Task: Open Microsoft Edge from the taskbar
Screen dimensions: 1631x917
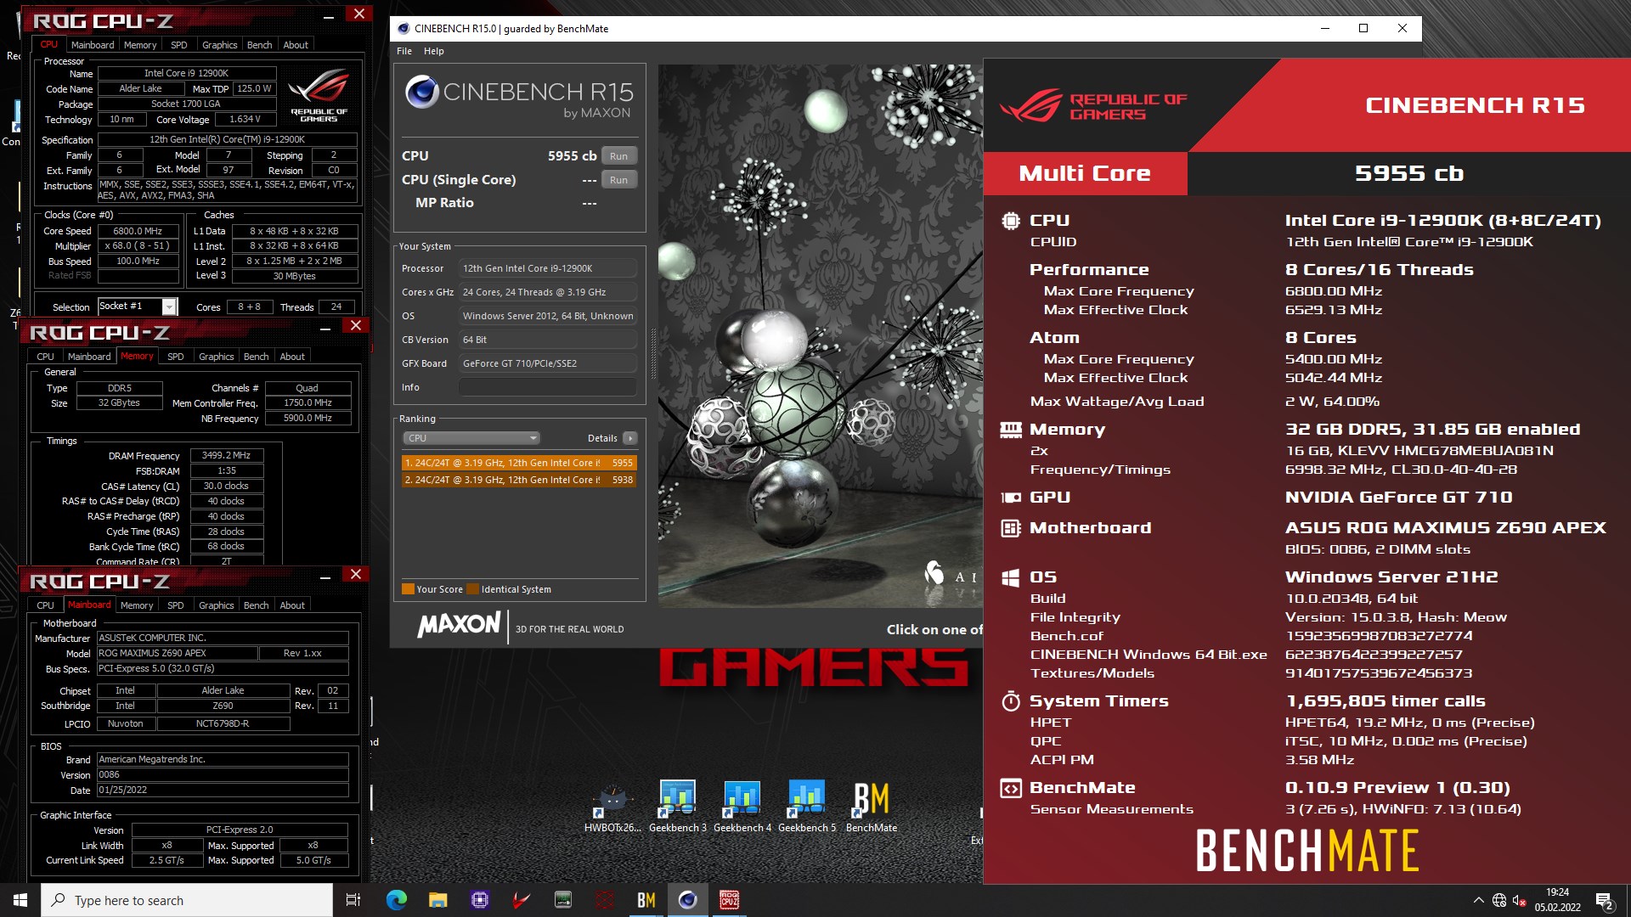Action: click(397, 900)
